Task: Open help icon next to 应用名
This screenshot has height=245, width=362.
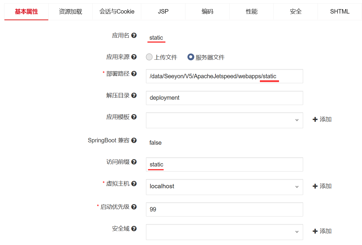Action: tap(134, 36)
